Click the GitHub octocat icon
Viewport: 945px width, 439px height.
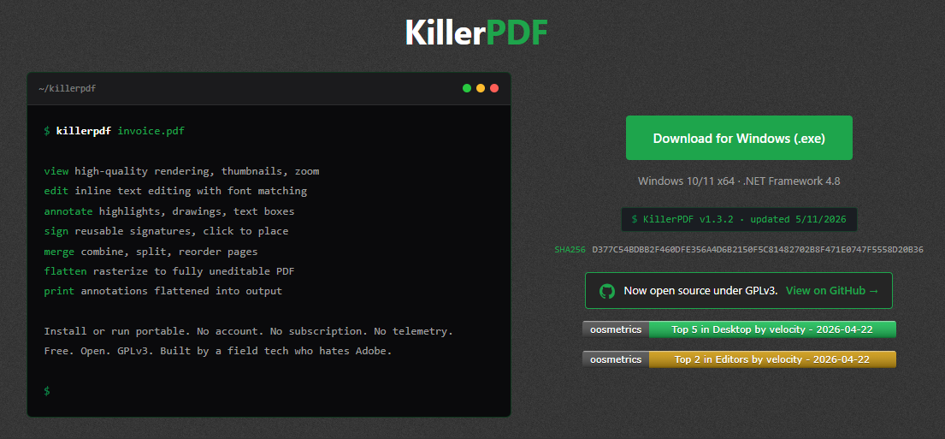pos(607,291)
